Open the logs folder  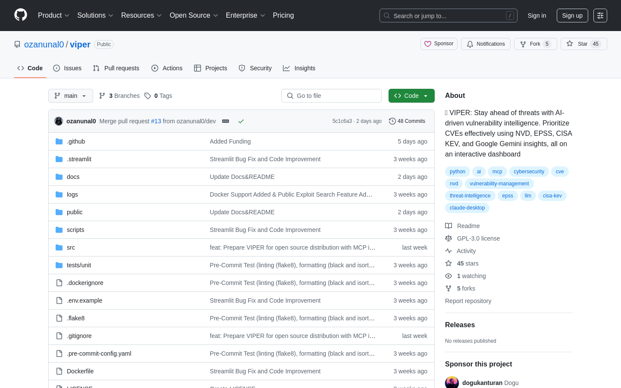point(72,194)
